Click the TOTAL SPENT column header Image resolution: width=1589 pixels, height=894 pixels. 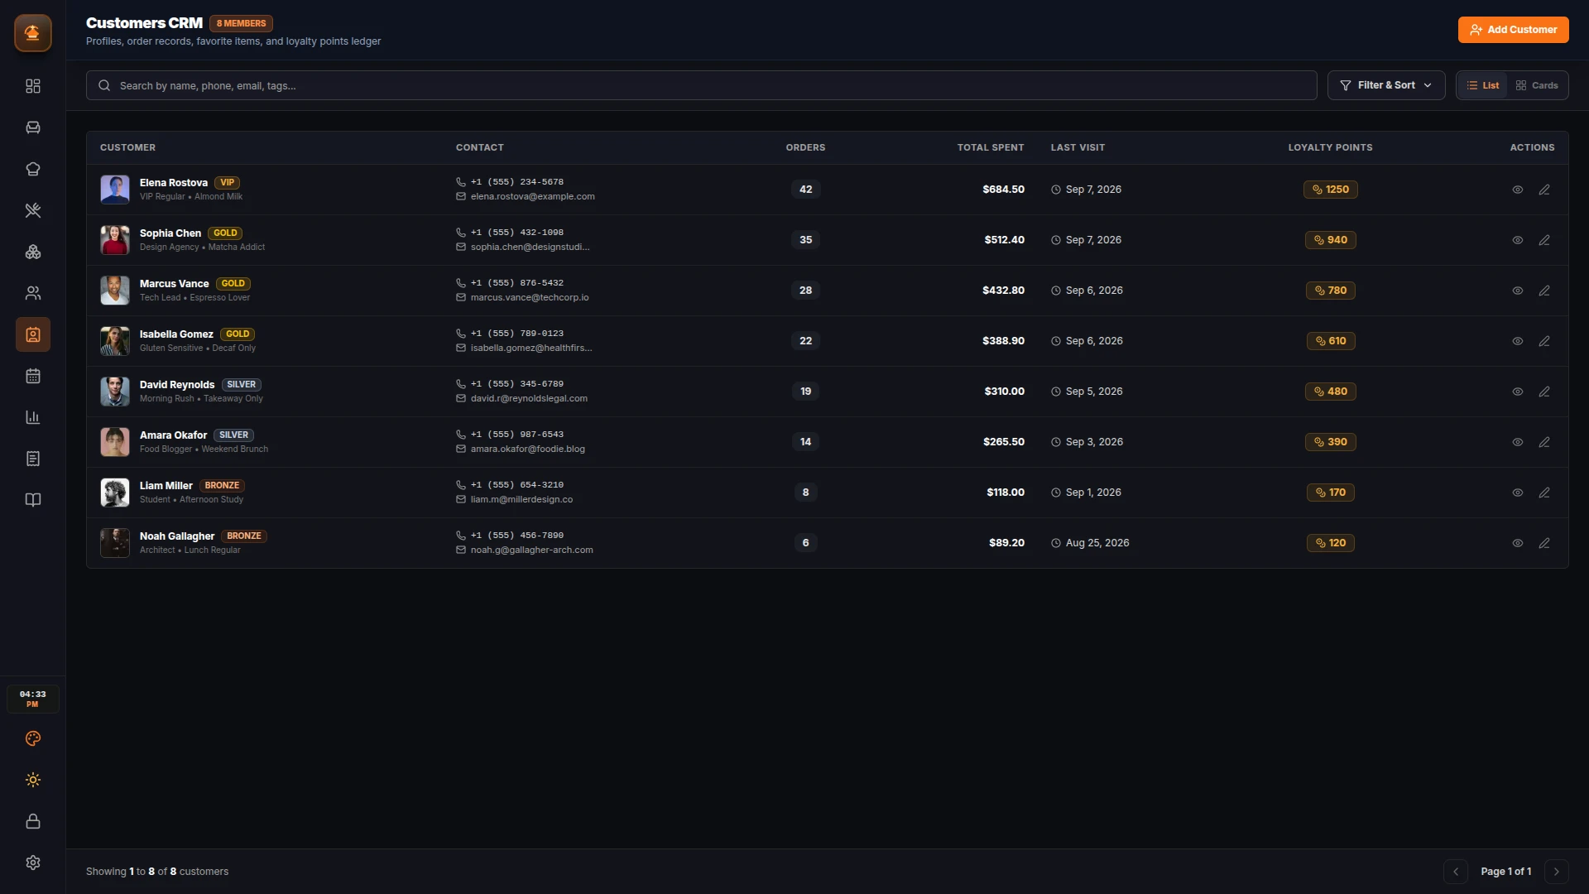991,147
